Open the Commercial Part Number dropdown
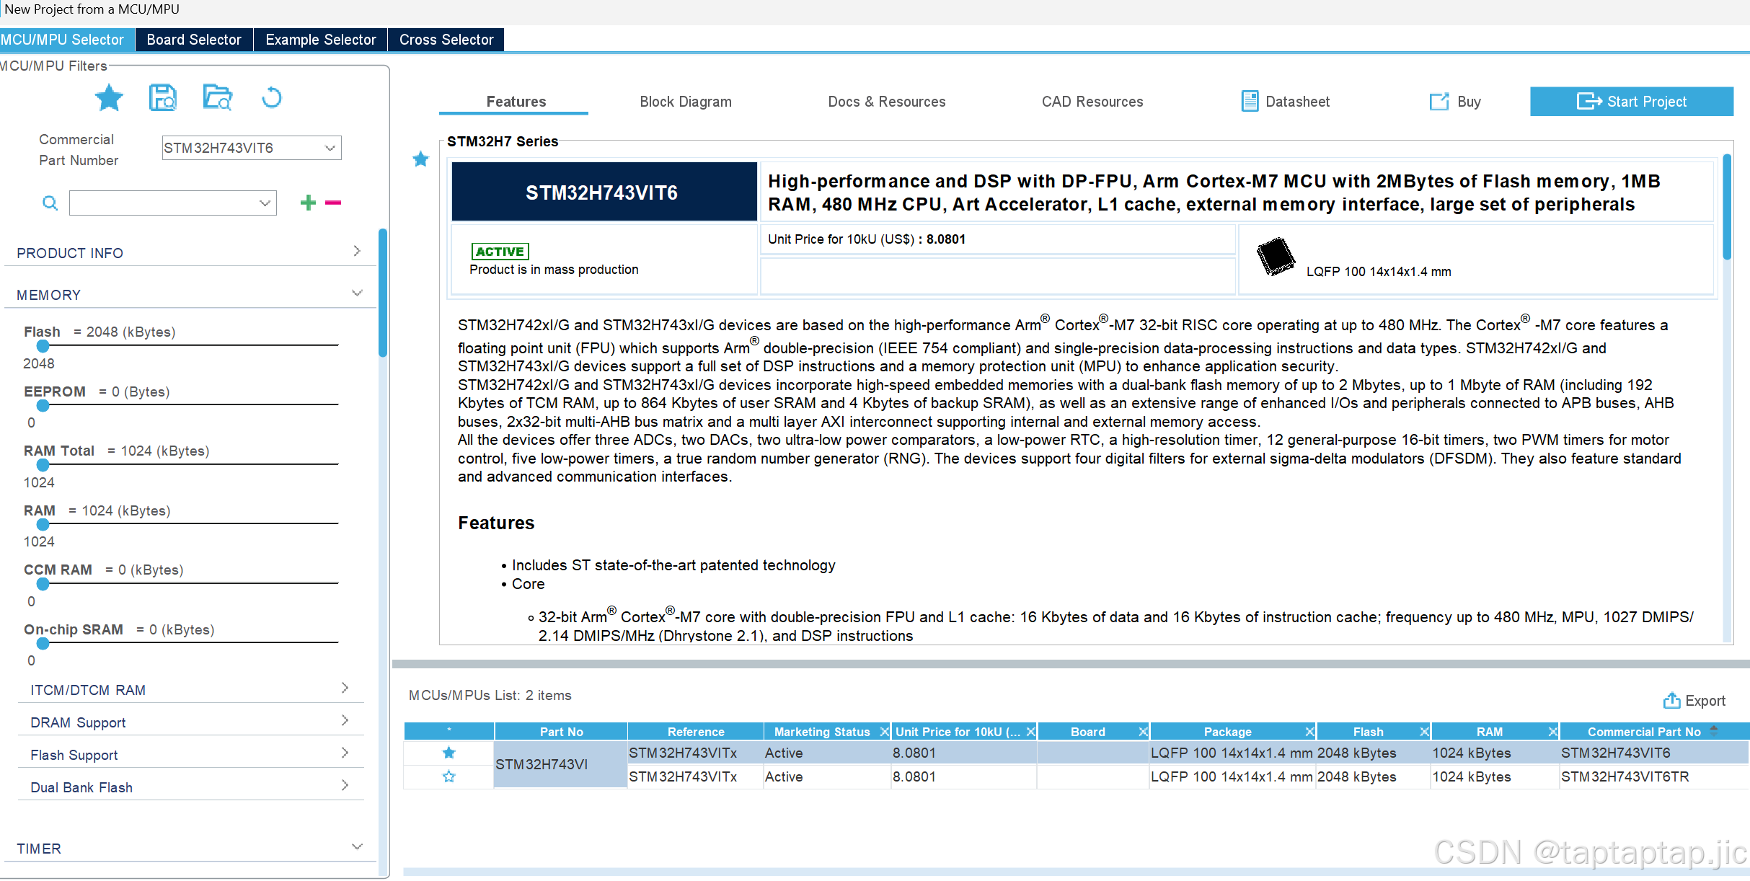1750x881 pixels. [x=330, y=149]
